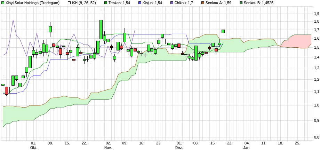Select the 'IKH (9, 26, 52)' legend label
The image size is (320, 150).
[x=84, y=3]
